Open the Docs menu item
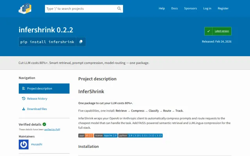 coord(175,9)
